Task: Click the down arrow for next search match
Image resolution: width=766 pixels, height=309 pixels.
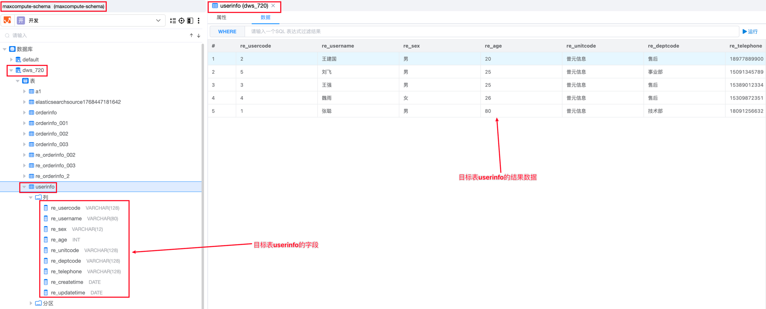Action: coord(199,35)
